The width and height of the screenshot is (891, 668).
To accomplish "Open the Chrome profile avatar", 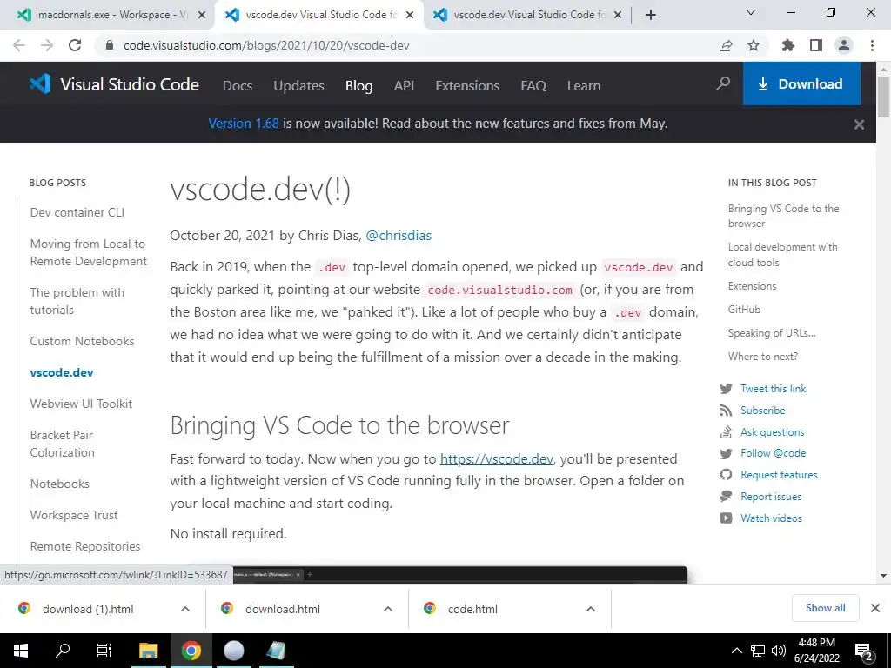I will (844, 45).
